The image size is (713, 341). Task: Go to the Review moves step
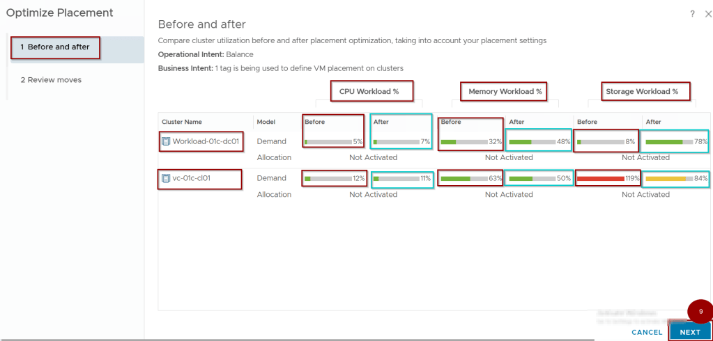click(x=51, y=80)
